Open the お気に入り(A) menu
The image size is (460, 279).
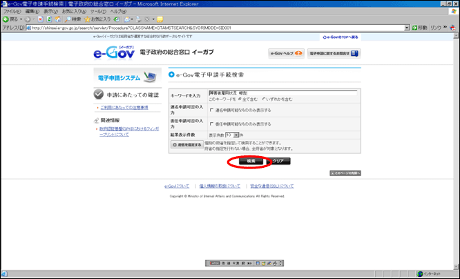coord(75,12)
